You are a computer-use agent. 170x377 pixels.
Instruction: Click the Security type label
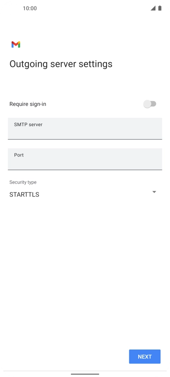(23, 182)
